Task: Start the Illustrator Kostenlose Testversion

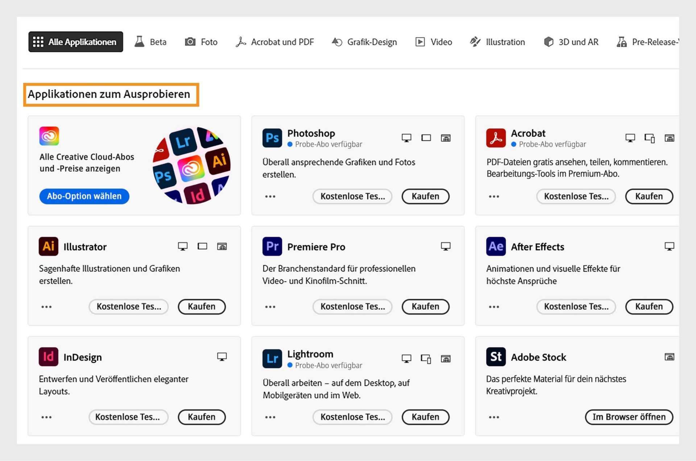Action: pyautogui.click(x=129, y=307)
